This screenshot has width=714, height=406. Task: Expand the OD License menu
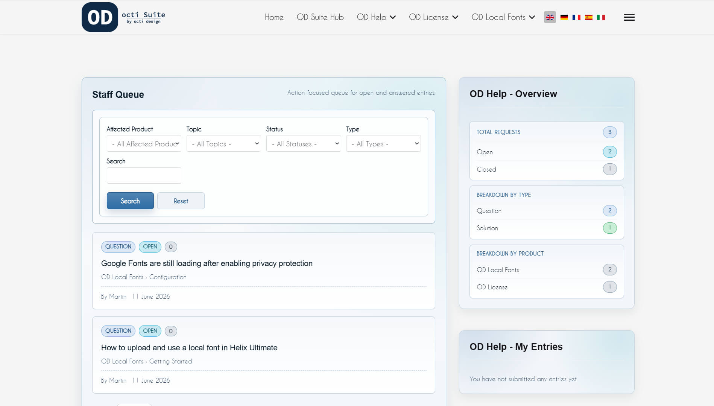[x=433, y=17]
